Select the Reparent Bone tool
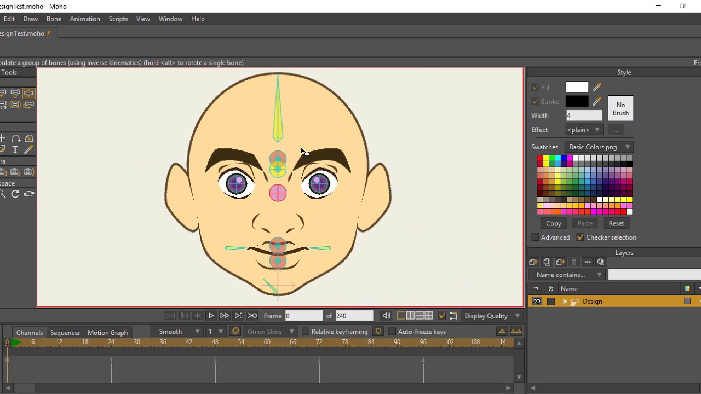 (15, 93)
